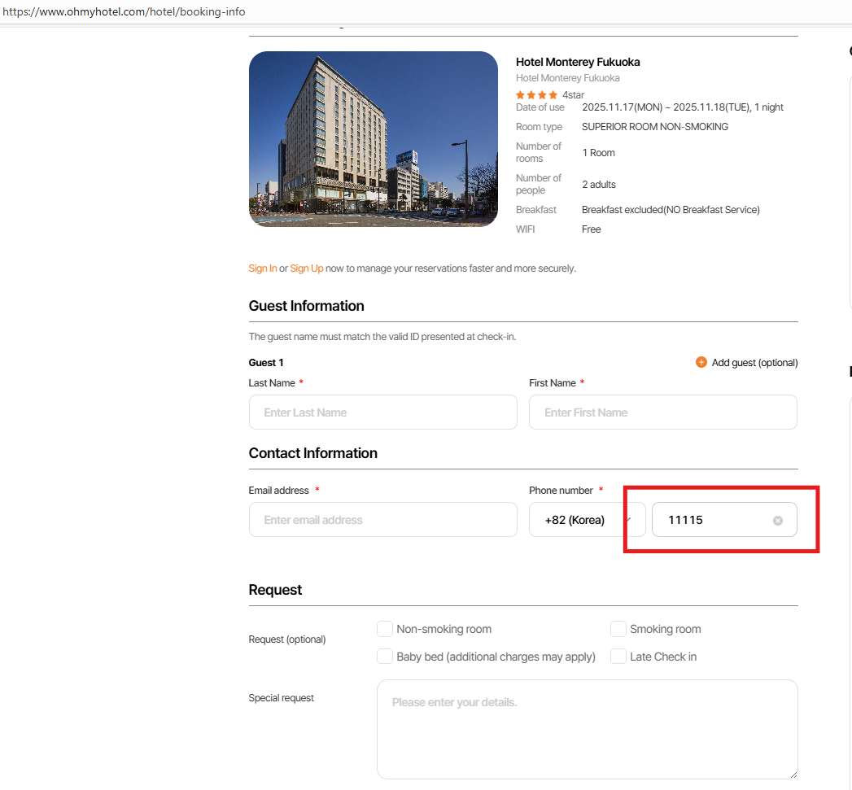Image resolution: width=852 pixels, height=790 pixels.
Task: Clear the phone number with the X icon
Action: 777,521
